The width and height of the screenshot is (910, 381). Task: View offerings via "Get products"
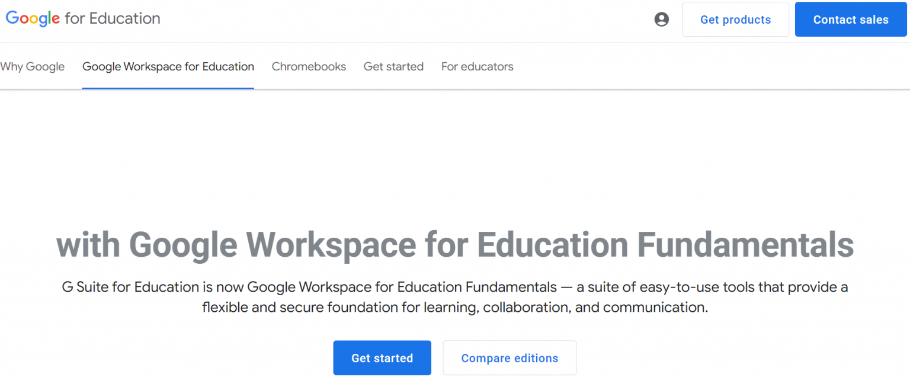click(x=735, y=19)
